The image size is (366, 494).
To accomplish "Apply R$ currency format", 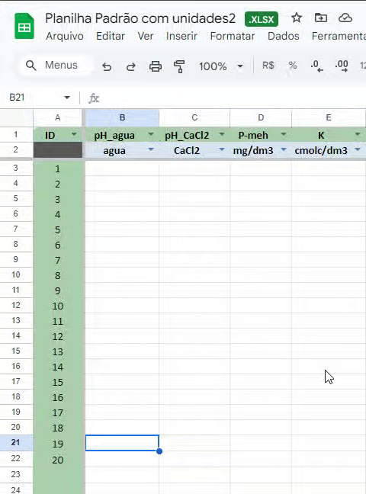I will (268, 66).
